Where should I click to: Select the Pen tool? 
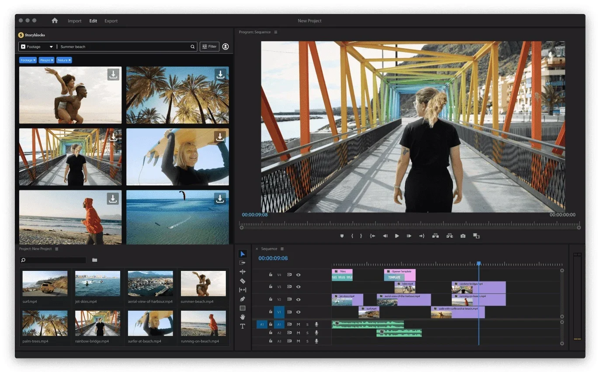tap(243, 299)
